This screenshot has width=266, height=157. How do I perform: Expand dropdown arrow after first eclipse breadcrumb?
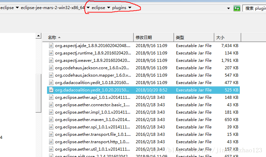[17, 8]
